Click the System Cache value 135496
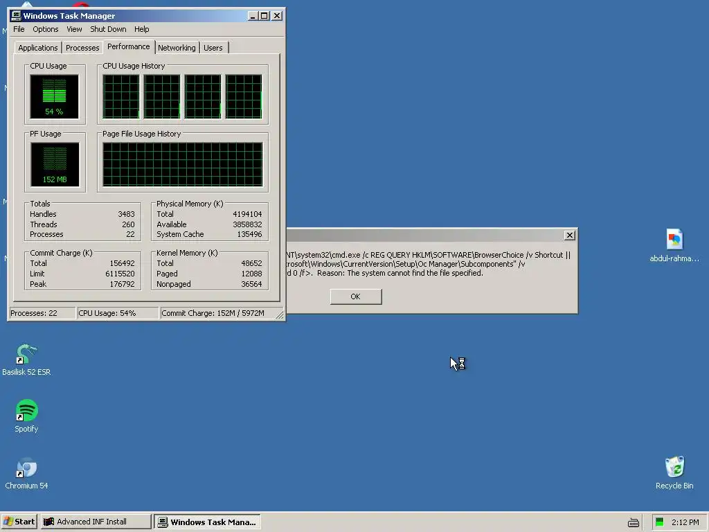The height and width of the screenshot is (532, 709). 249,234
